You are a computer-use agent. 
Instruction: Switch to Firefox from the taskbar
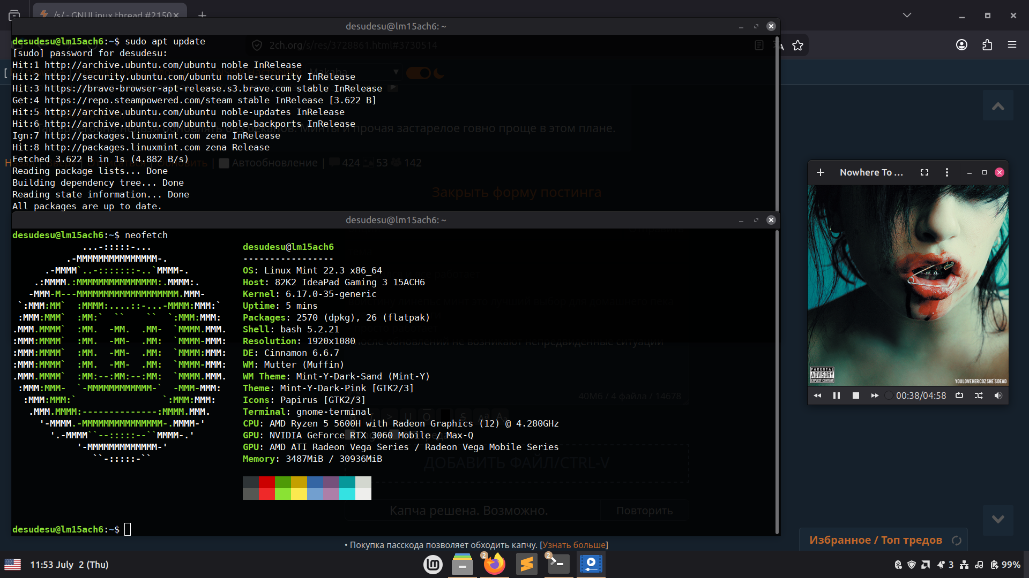494,564
